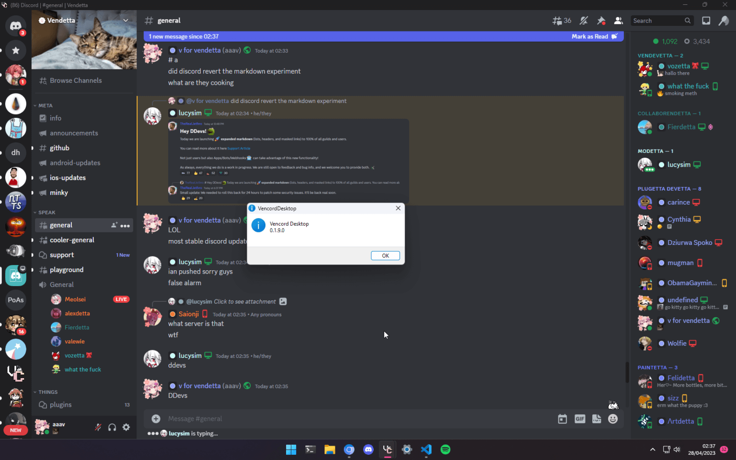This screenshot has width=736, height=460.
Task: Open Spotify from the taskbar
Action: [445, 449]
